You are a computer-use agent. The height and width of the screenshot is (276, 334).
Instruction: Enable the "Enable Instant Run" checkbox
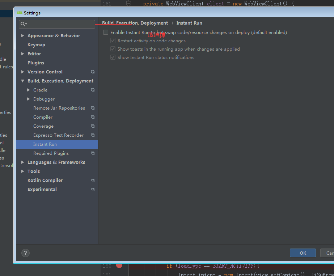[x=105, y=32]
